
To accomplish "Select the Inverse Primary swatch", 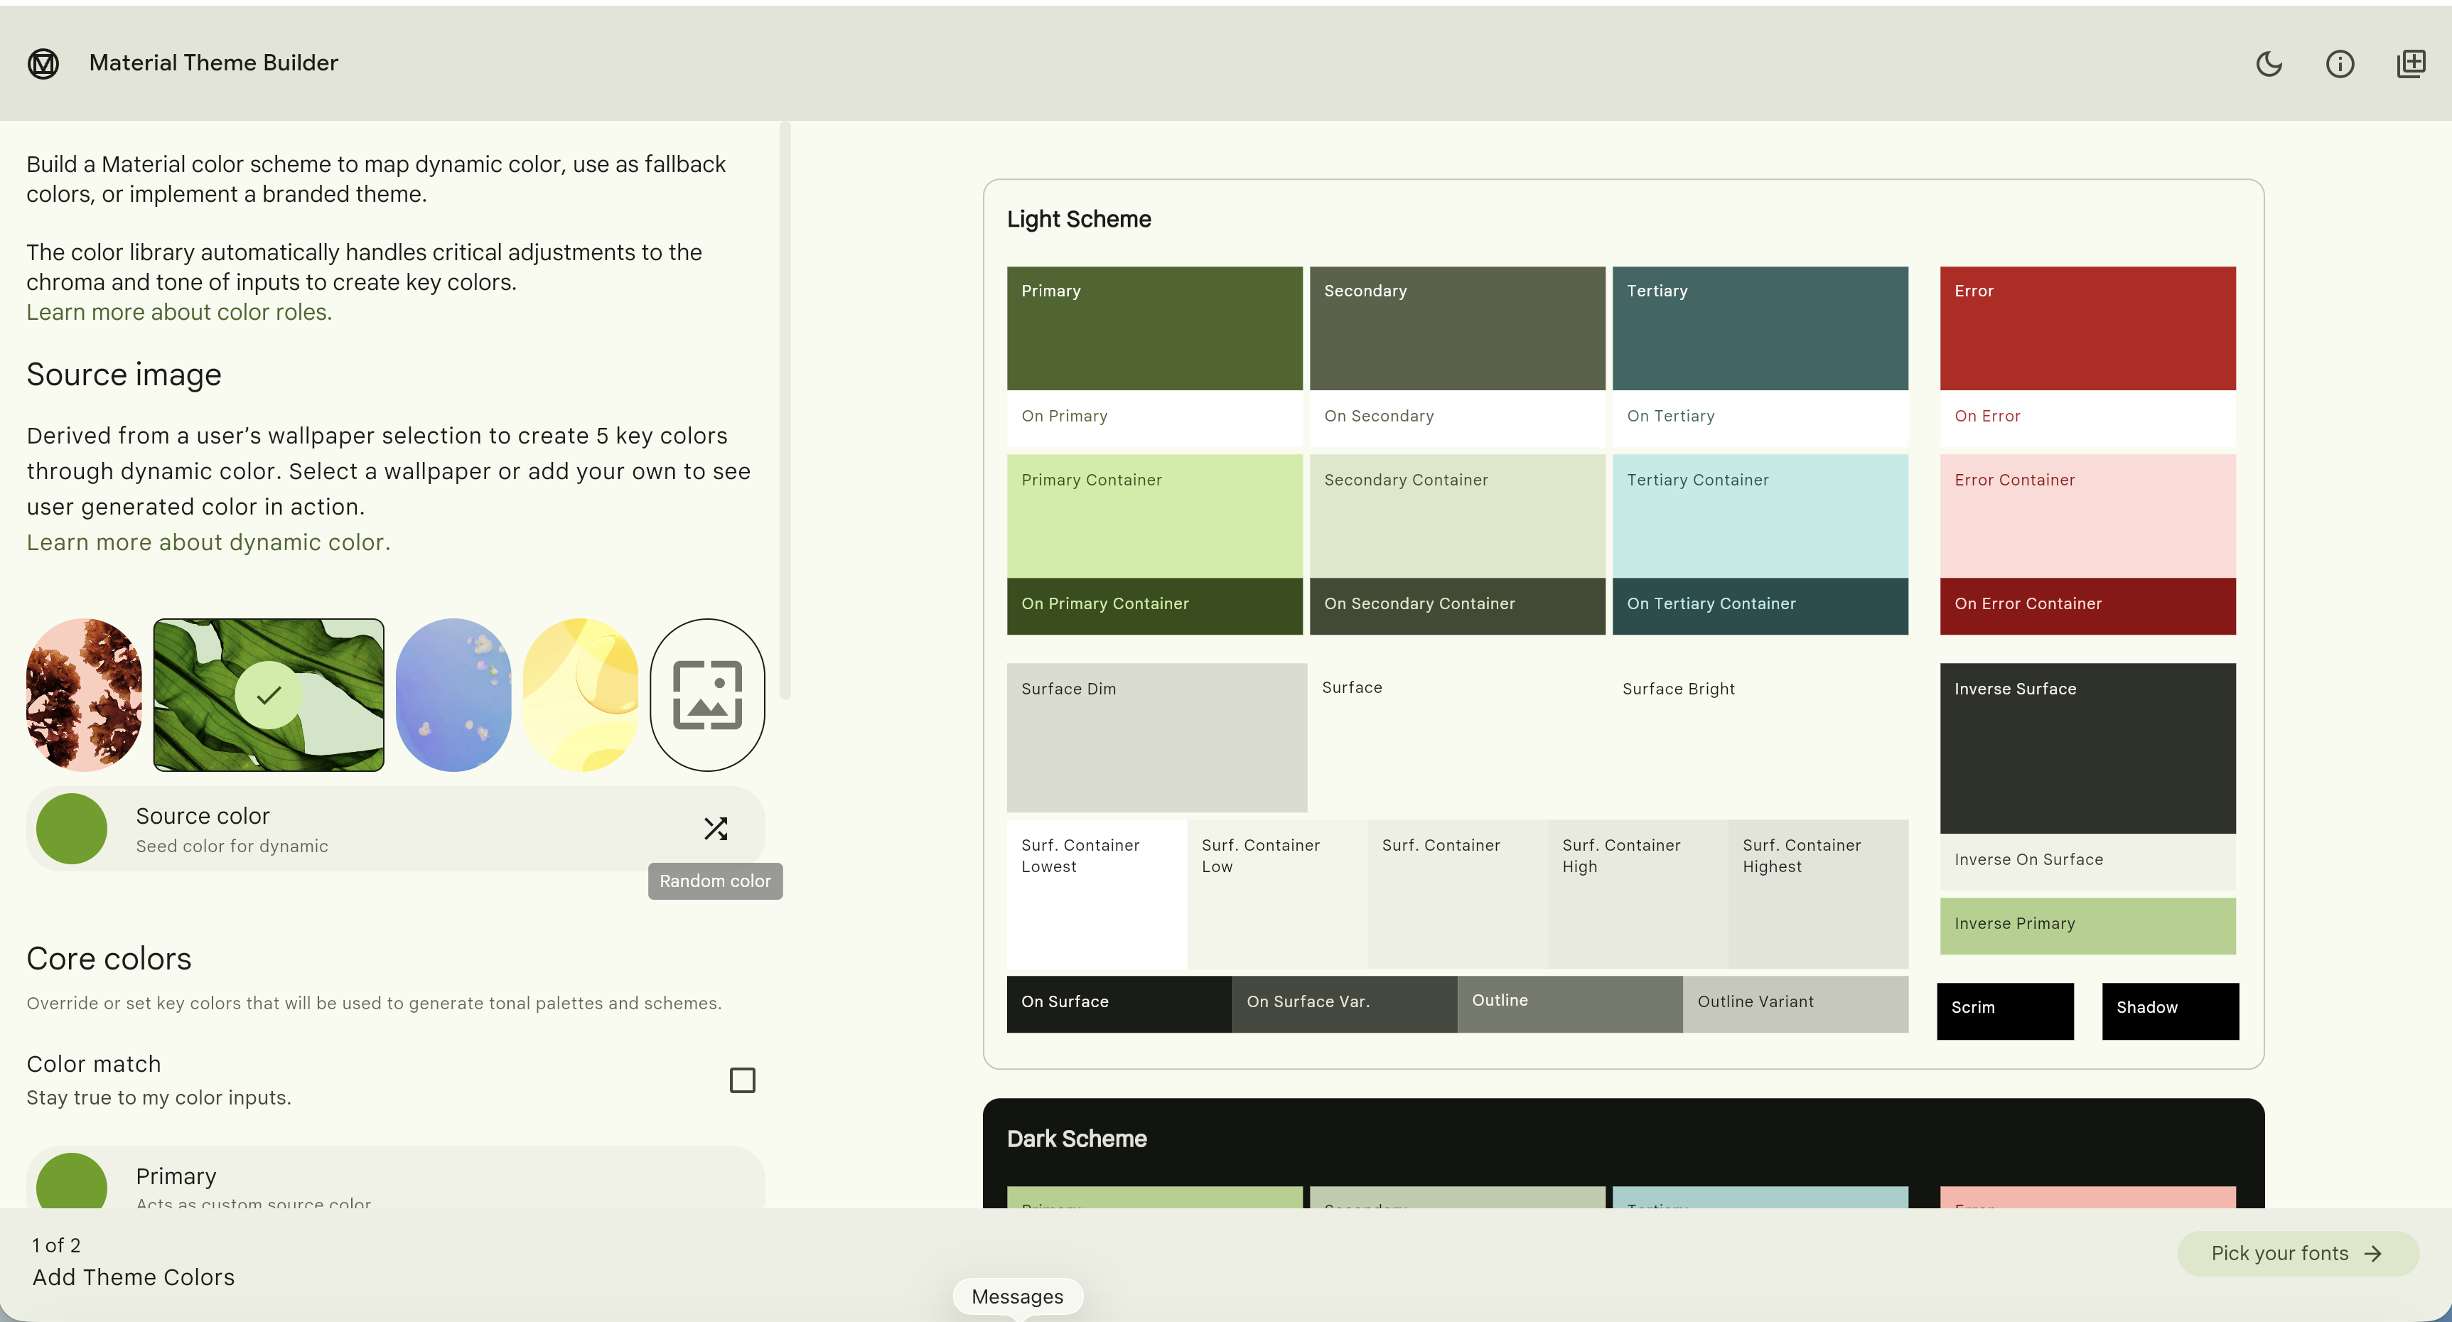I will tap(2087, 926).
